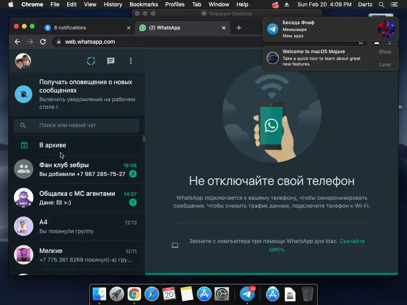407x305 pixels.
Task: Open Profiles menu
Action: tap(175, 4)
